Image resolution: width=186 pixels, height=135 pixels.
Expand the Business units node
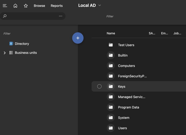point(5,53)
